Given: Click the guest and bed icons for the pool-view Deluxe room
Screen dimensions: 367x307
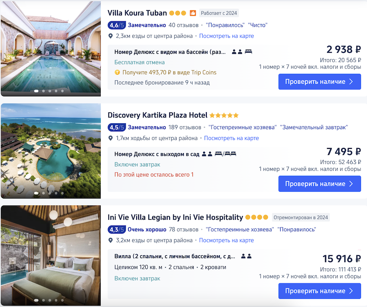Looking at the screenshot, I should pos(242,52).
